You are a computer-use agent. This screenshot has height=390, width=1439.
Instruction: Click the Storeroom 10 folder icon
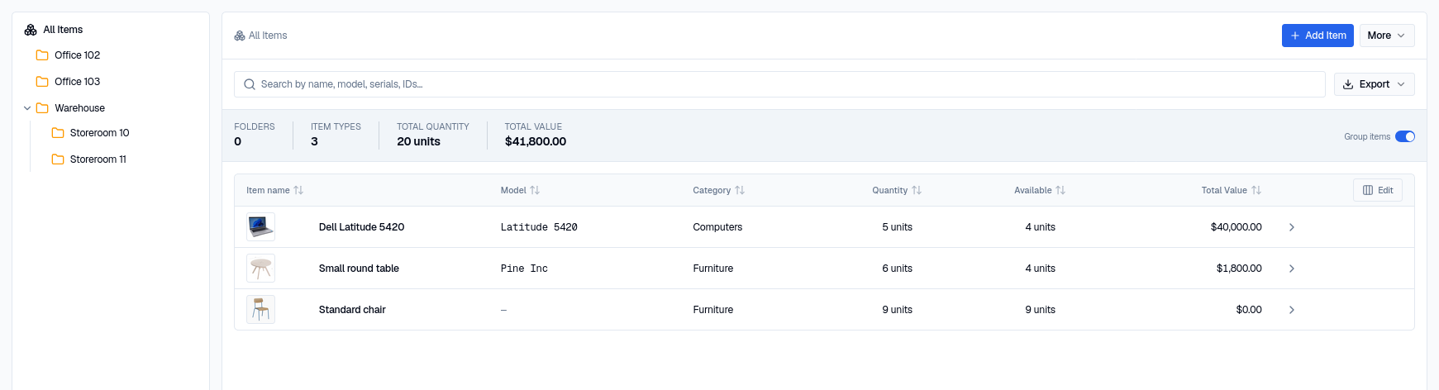(58, 133)
